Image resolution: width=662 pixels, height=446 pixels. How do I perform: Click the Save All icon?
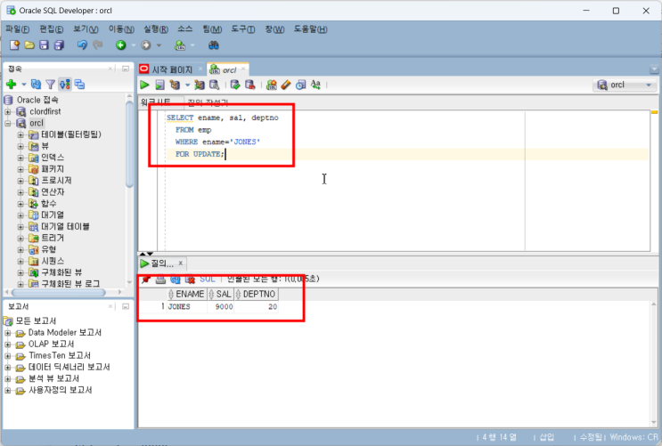coord(59,45)
